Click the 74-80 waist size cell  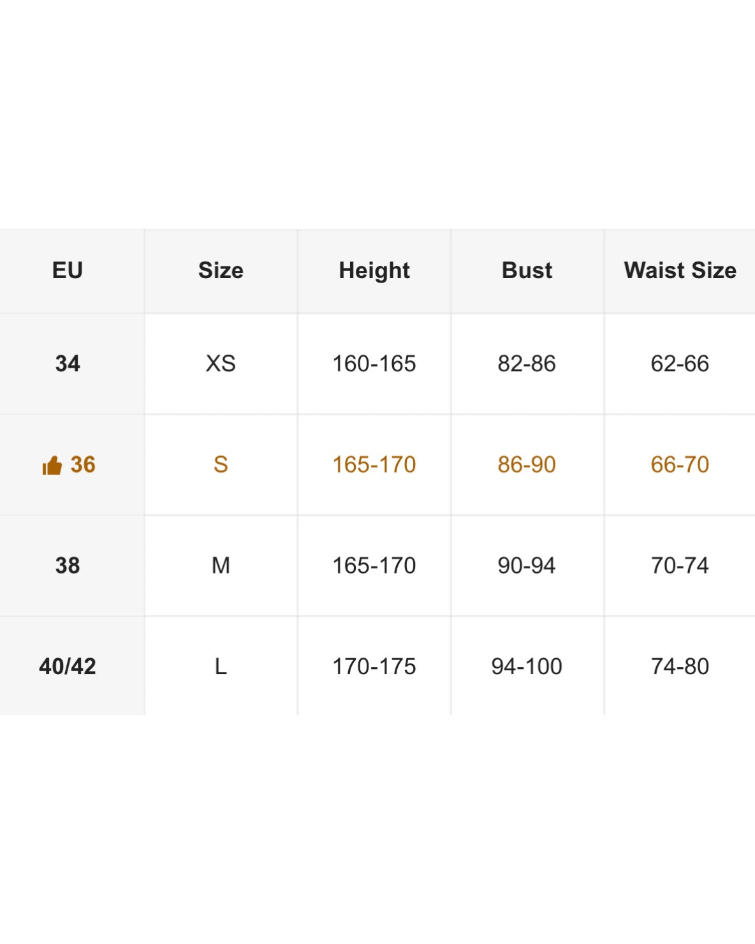click(680, 667)
